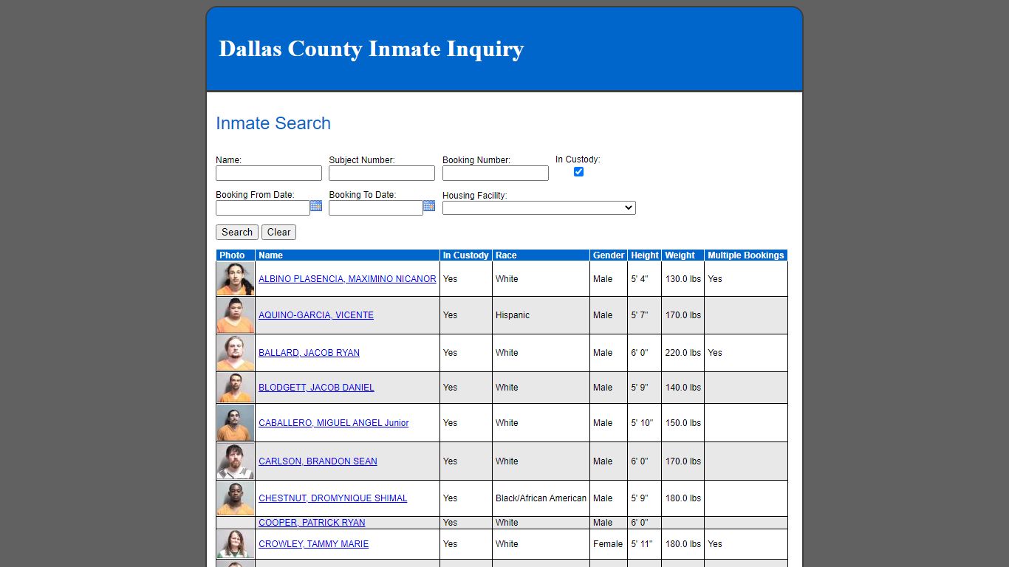The image size is (1009, 567).
Task: Click photo thumbnail of Albino Plasencia
Action: click(236, 279)
